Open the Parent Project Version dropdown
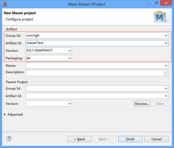This screenshot has width=174, height=148. point(70,104)
